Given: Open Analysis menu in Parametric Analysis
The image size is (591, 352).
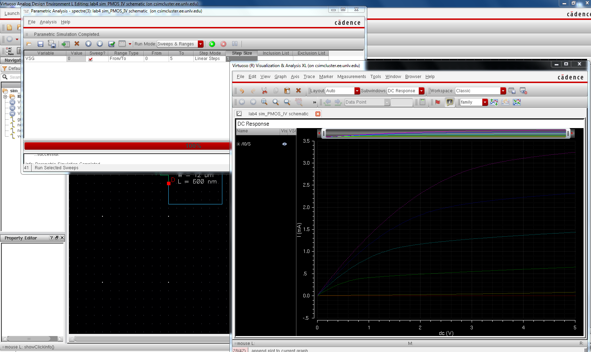Looking at the screenshot, I should (48, 22).
